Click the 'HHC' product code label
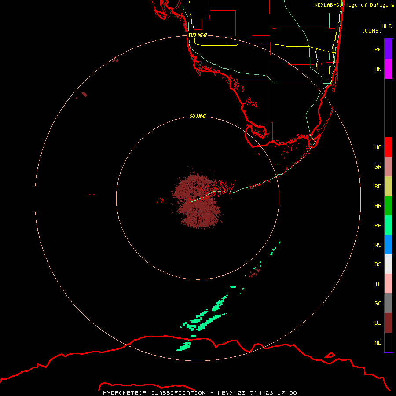396x396 pixels. tap(387, 26)
